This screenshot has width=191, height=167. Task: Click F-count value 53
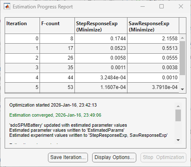(57, 87)
